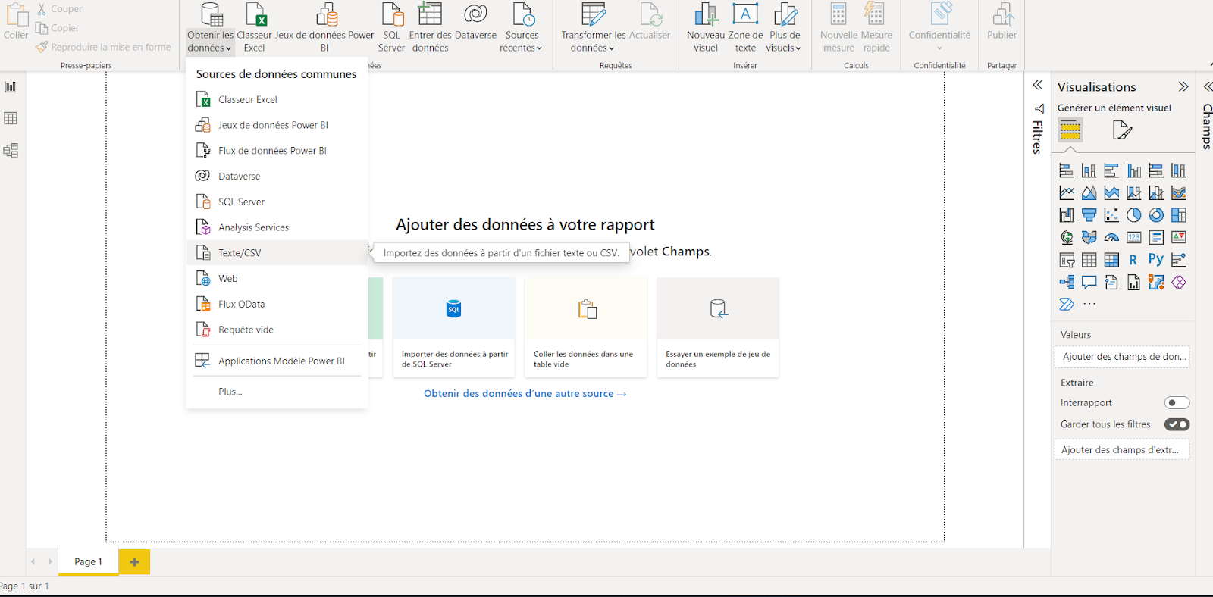Expand the Filtres pane
1213x597 pixels.
1038,86
